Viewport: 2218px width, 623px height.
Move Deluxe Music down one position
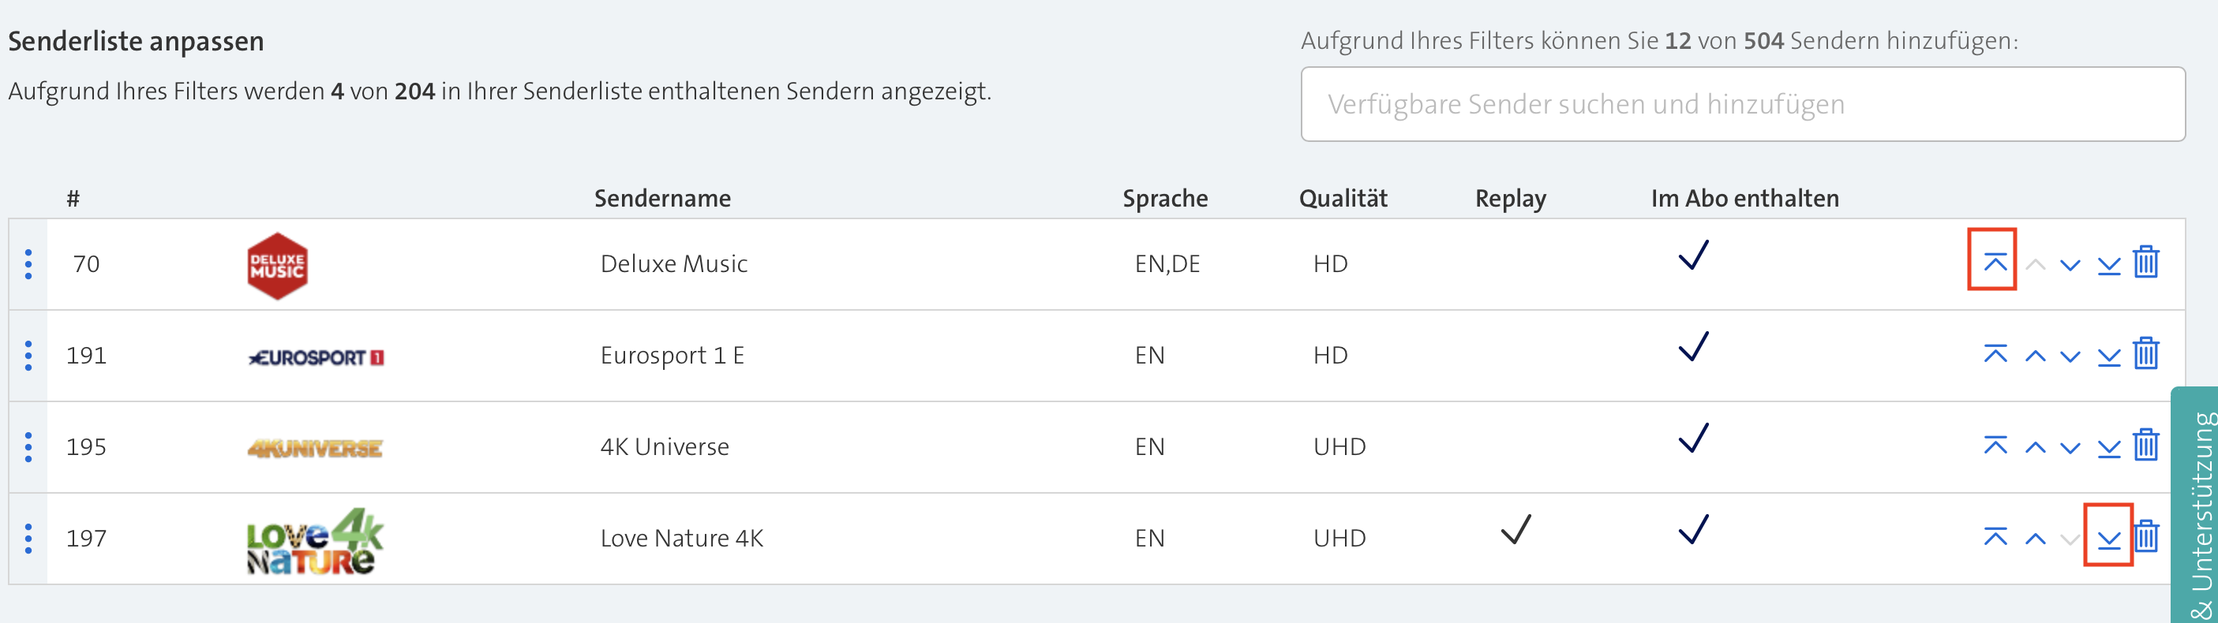click(x=2070, y=264)
